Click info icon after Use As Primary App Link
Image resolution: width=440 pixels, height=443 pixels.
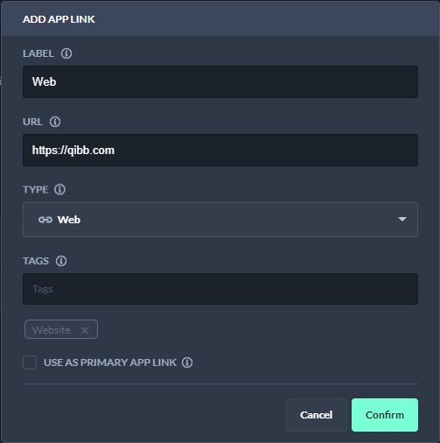tap(187, 362)
